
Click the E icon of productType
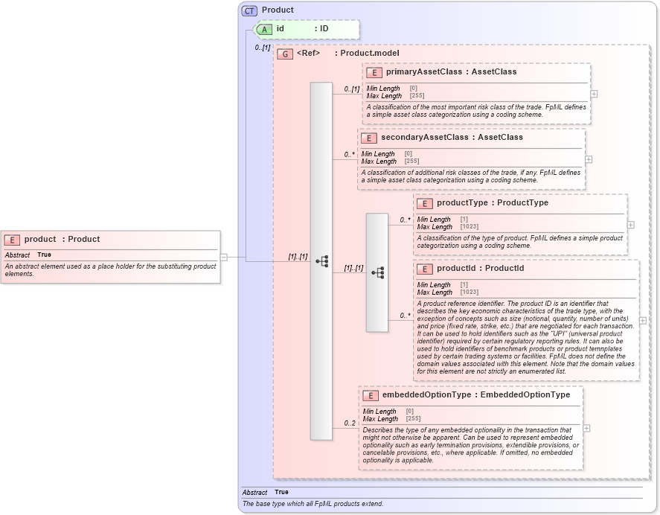click(423, 202)
